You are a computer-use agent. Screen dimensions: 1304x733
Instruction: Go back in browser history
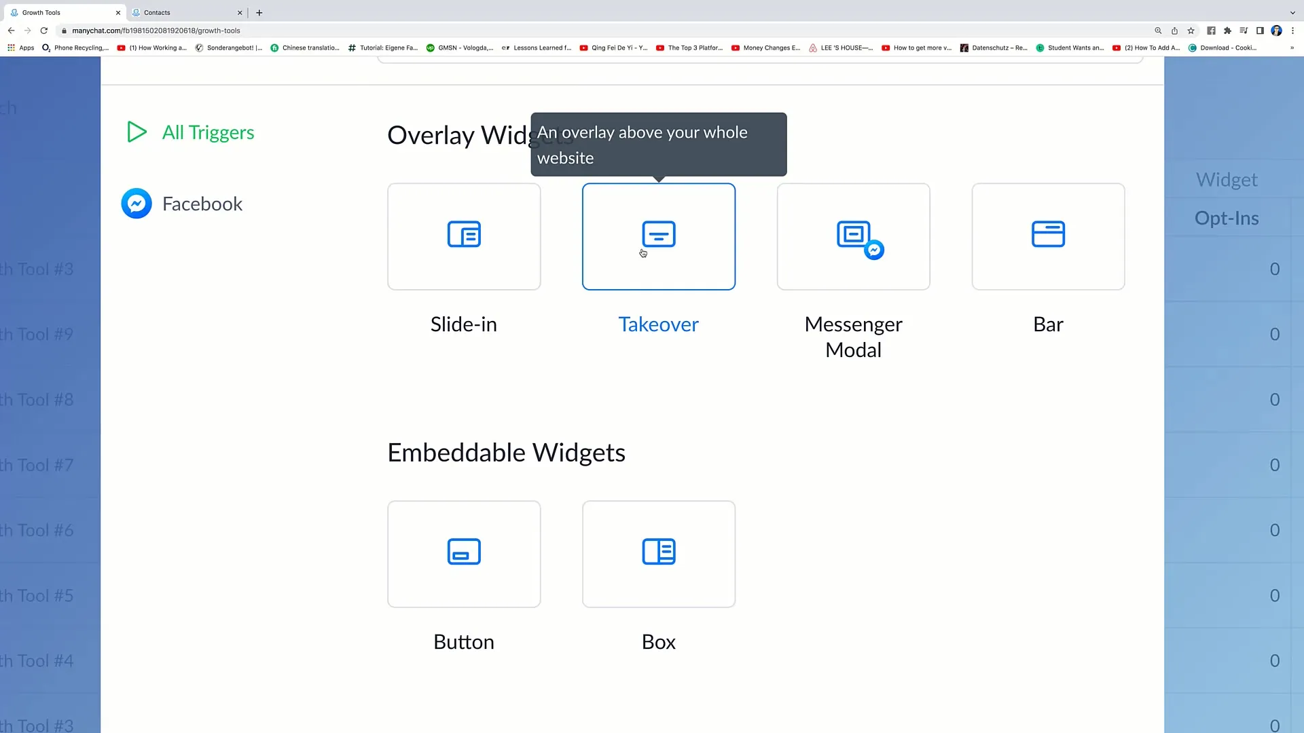pyautogui.click(x=11, y=31)
